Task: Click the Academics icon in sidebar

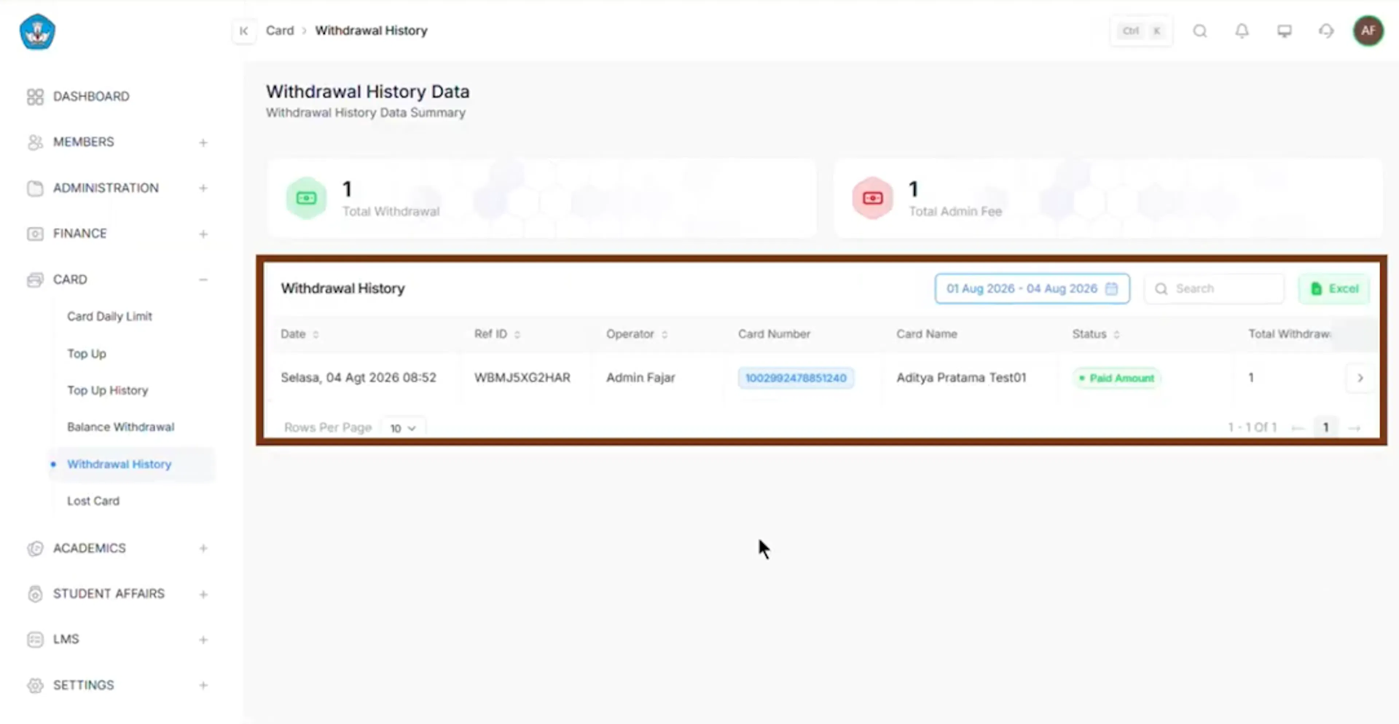Action: tap(35, 549)
